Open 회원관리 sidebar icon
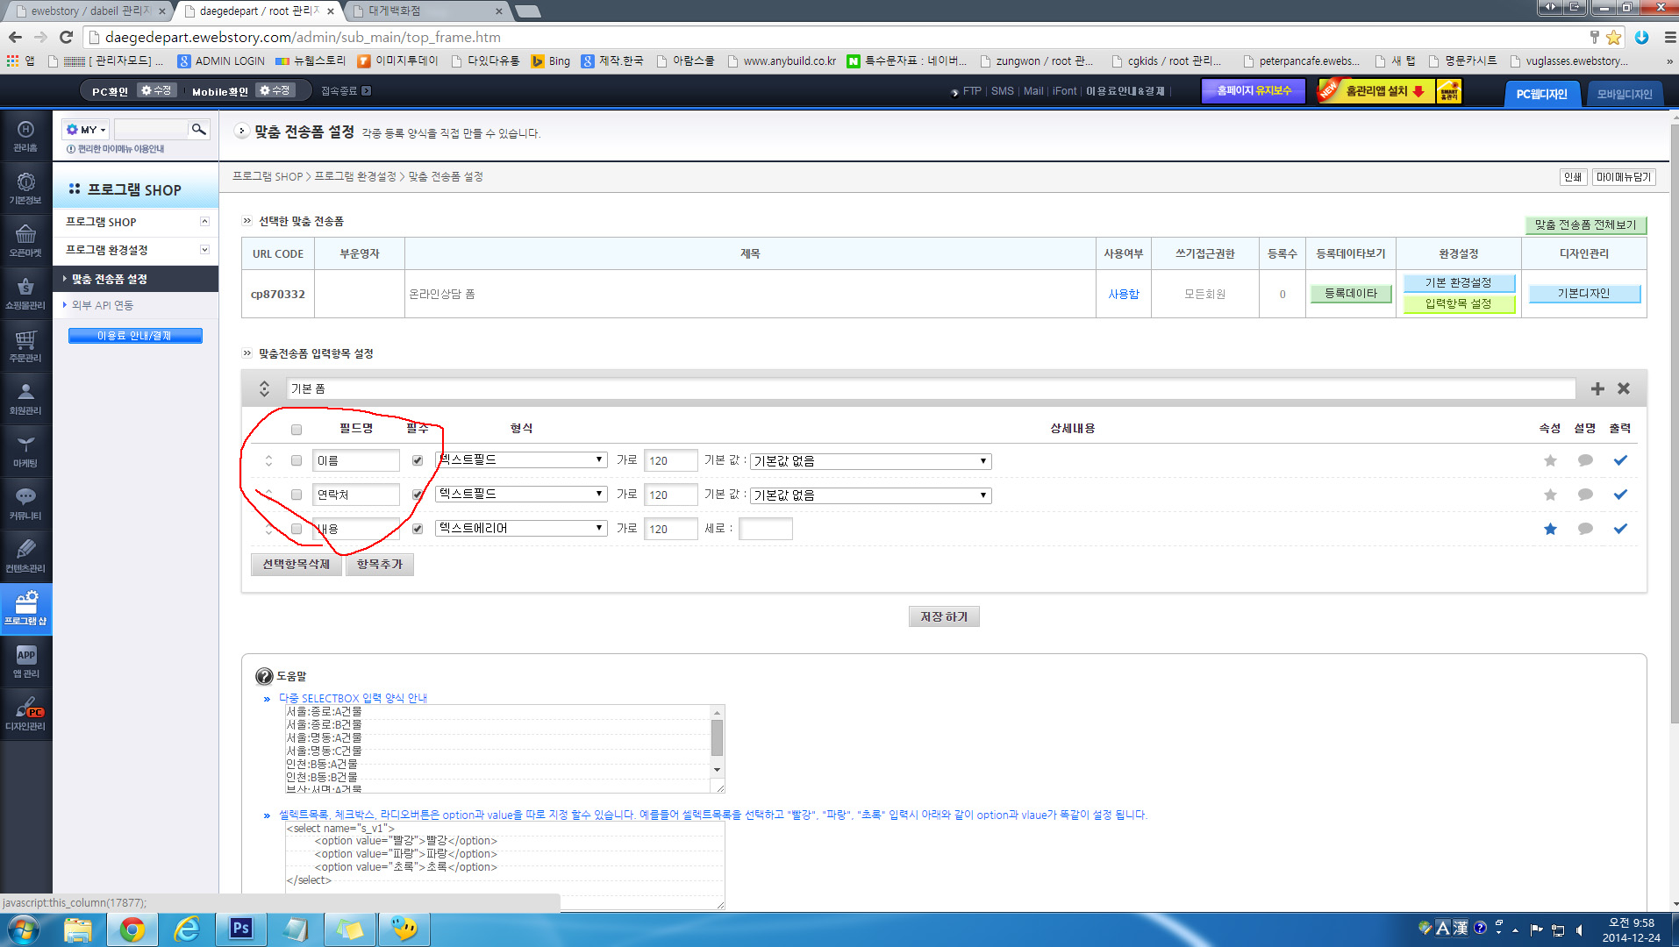The width and height of the screenshot is (1679, 947). (25, 398)
